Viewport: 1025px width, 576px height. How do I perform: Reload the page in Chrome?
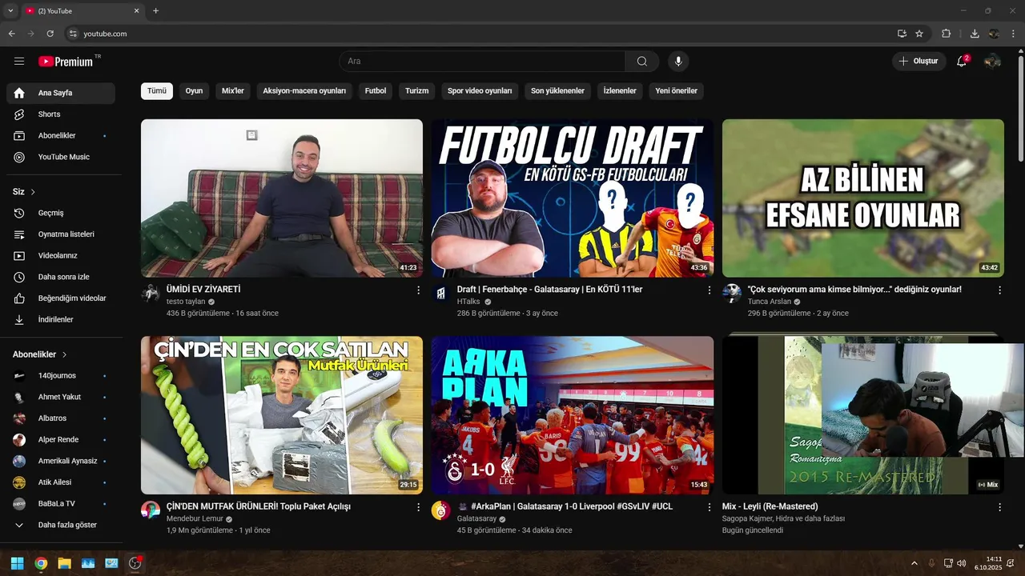(x=50, y=34)
